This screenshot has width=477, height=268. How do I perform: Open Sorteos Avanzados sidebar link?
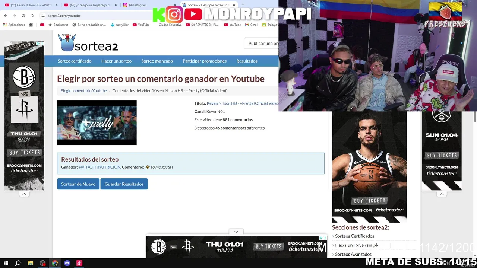[353, 254]
